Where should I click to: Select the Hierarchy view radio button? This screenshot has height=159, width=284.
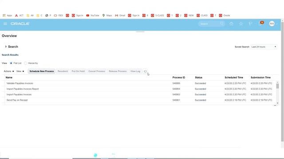tap(26, 63)
